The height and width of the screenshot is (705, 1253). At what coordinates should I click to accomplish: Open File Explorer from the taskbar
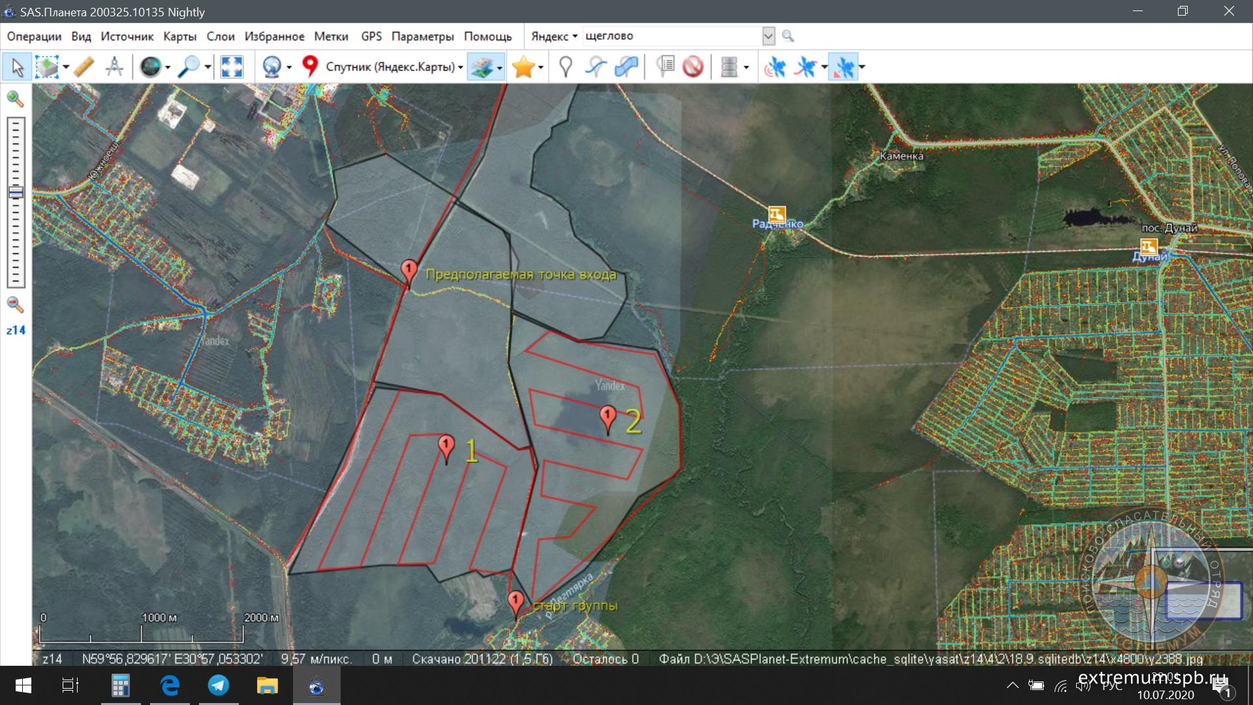point(268,685)
